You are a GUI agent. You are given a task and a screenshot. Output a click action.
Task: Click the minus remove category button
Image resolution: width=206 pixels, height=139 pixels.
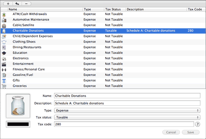tap(26, 4)
